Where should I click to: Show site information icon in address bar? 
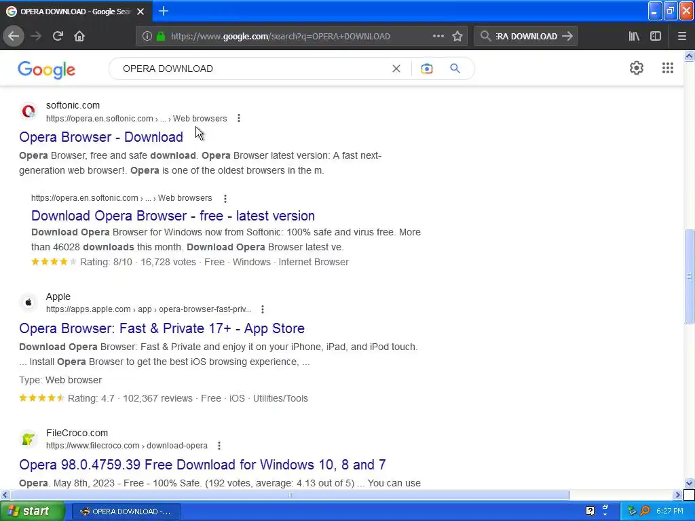pos(147,37)
